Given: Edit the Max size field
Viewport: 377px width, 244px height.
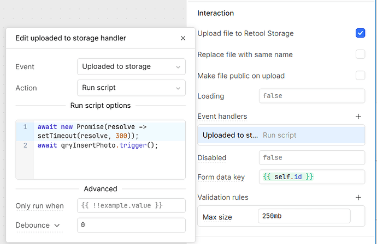Looking at the screenshot, I should click(x=304, y=216).
